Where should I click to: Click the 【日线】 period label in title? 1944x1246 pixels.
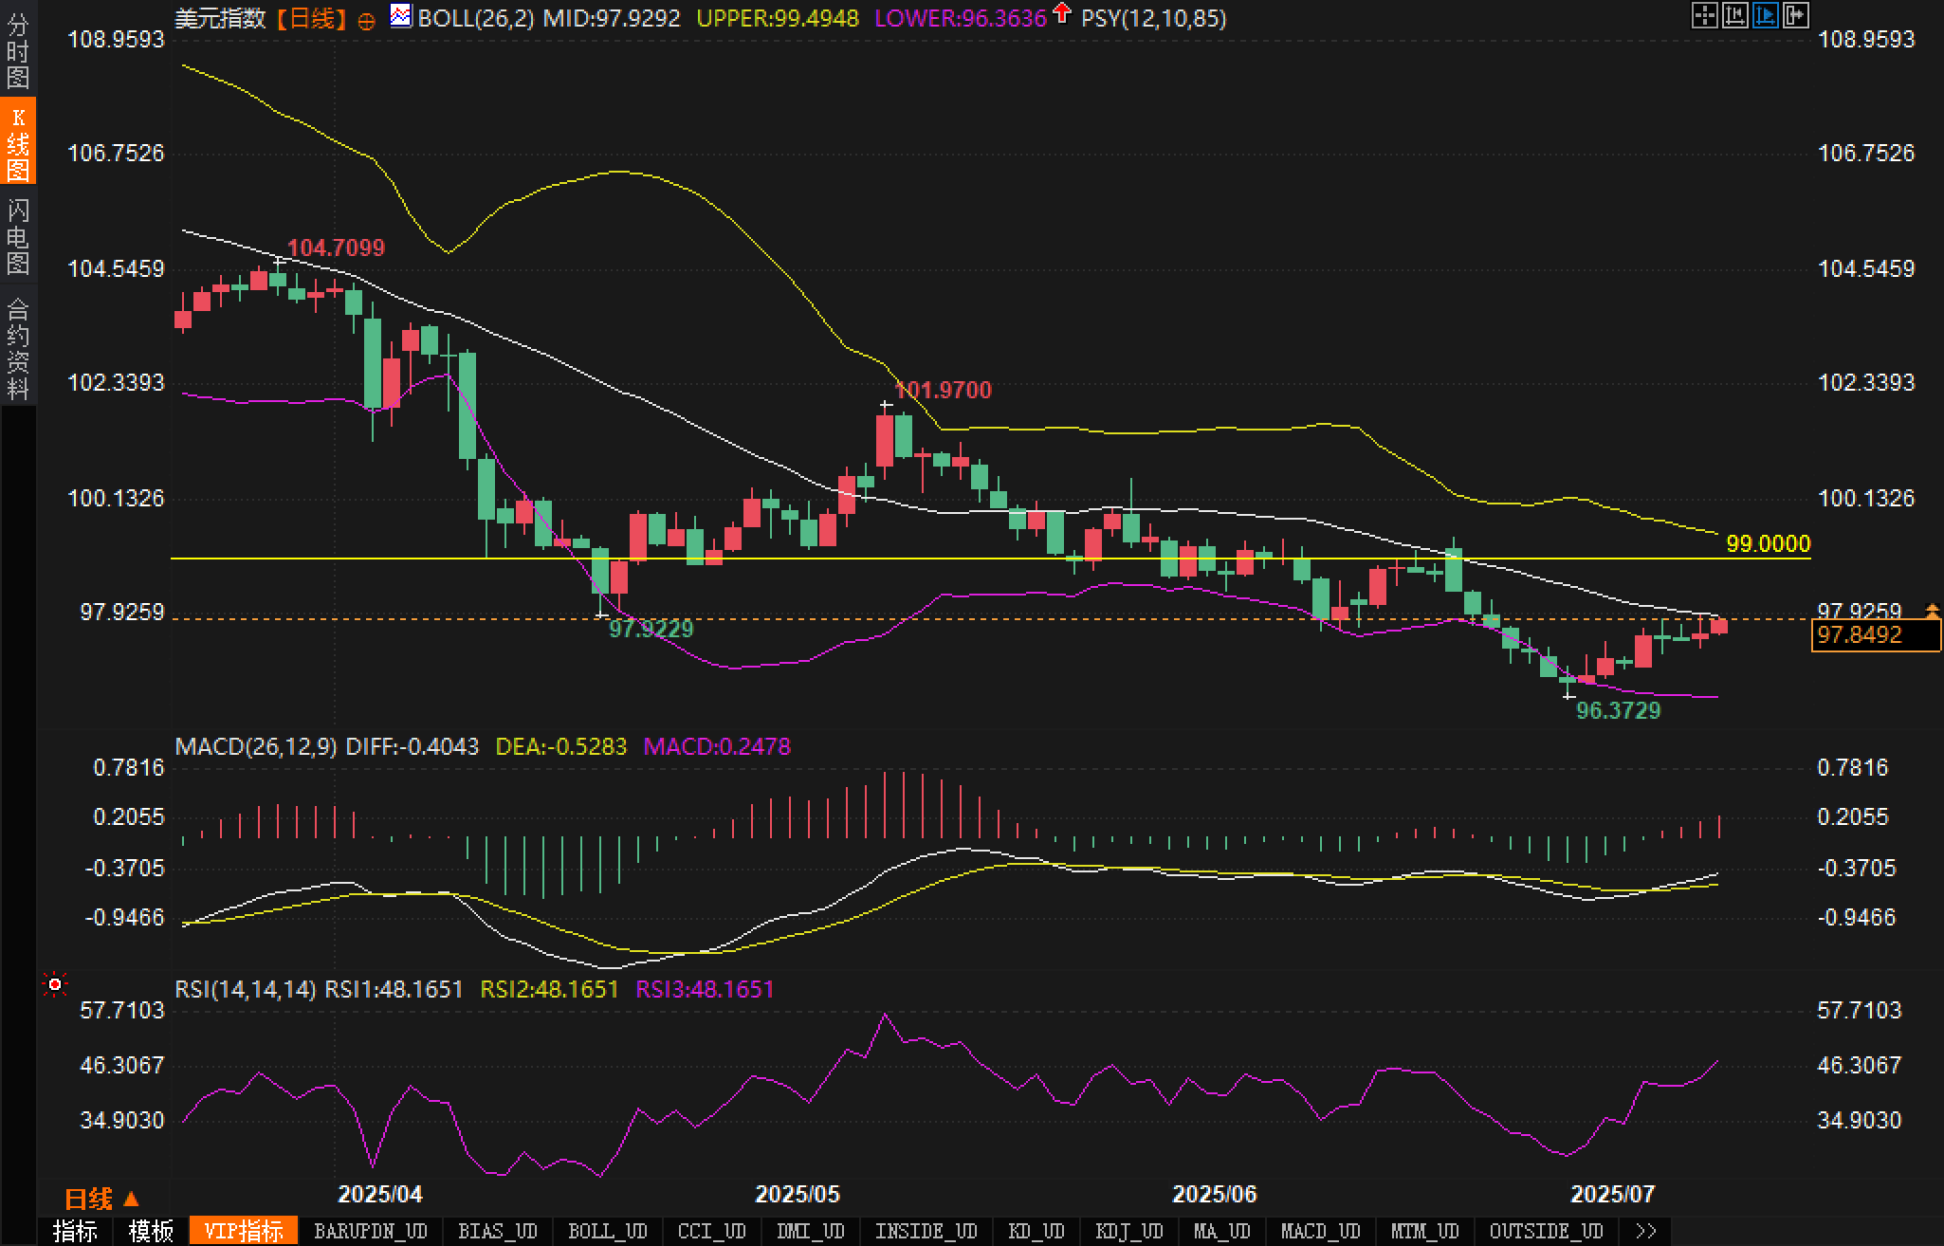(x=311, y=18)
